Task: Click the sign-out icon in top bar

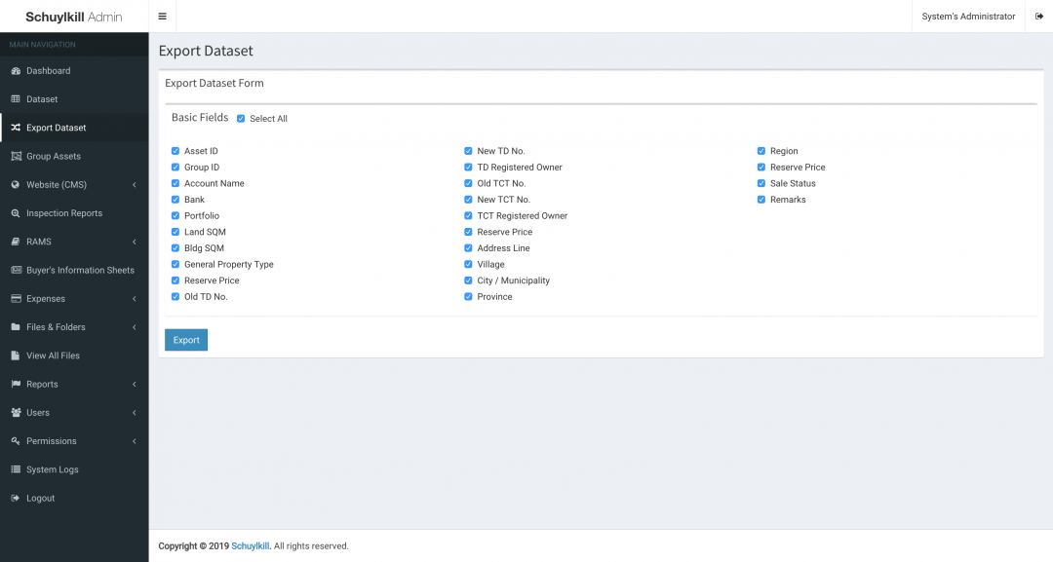Action: (1039, 17)
